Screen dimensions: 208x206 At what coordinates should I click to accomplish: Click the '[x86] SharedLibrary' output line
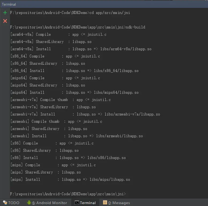point(44,150)
